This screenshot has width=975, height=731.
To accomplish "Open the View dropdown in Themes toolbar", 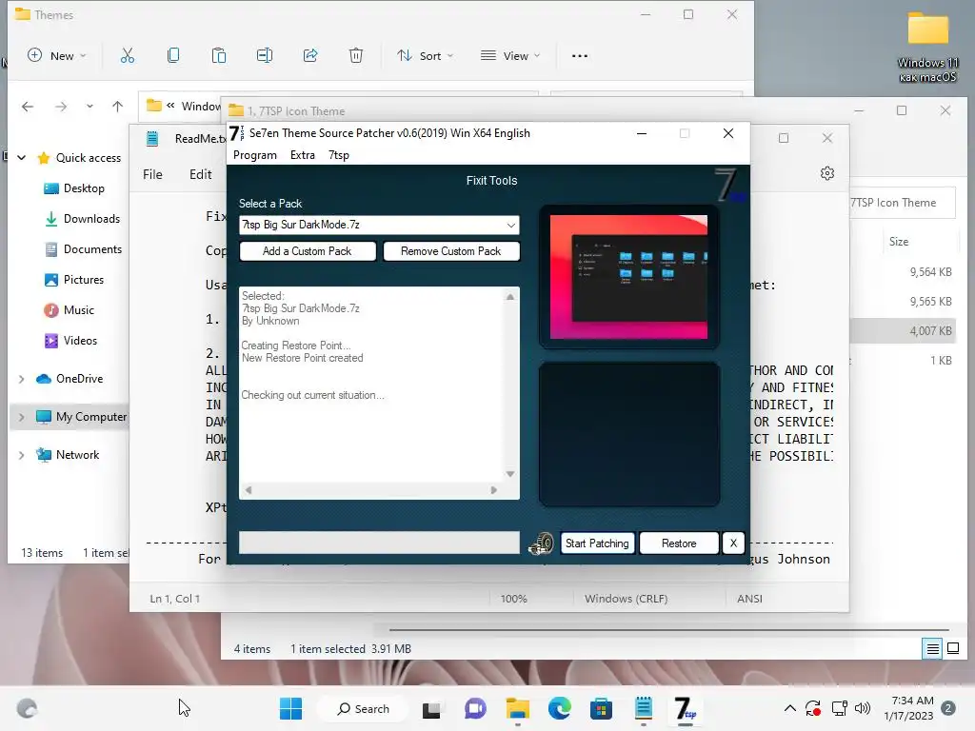I will coord(510,56).
